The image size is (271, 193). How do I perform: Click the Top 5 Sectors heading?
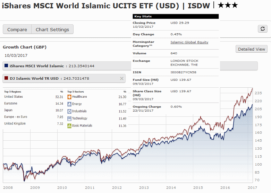click(76, 92)
